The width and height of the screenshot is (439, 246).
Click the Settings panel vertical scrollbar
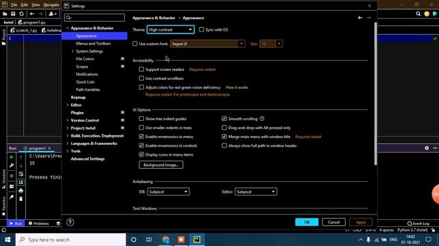[375, 94]
